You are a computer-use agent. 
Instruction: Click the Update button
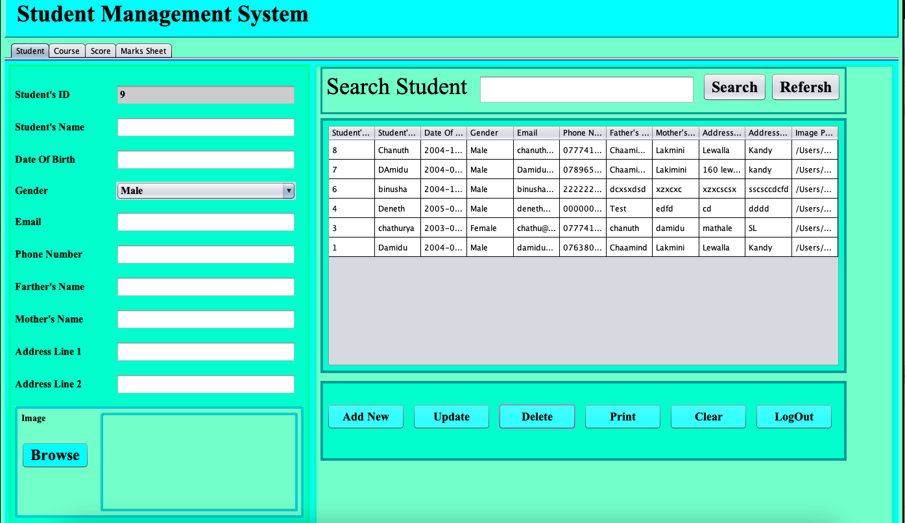(452, 417)
